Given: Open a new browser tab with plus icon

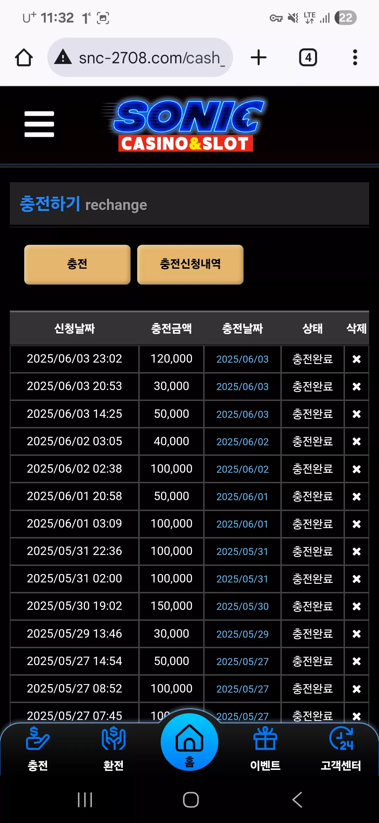Looking at the screenshot, I should pos(259,57).
